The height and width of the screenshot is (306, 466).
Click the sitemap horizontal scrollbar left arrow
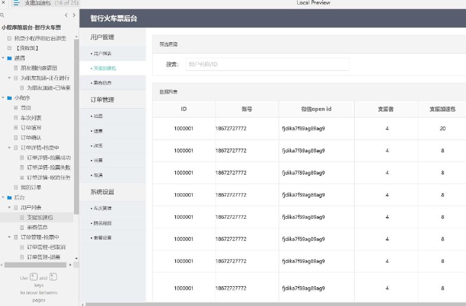coord(2,265)
